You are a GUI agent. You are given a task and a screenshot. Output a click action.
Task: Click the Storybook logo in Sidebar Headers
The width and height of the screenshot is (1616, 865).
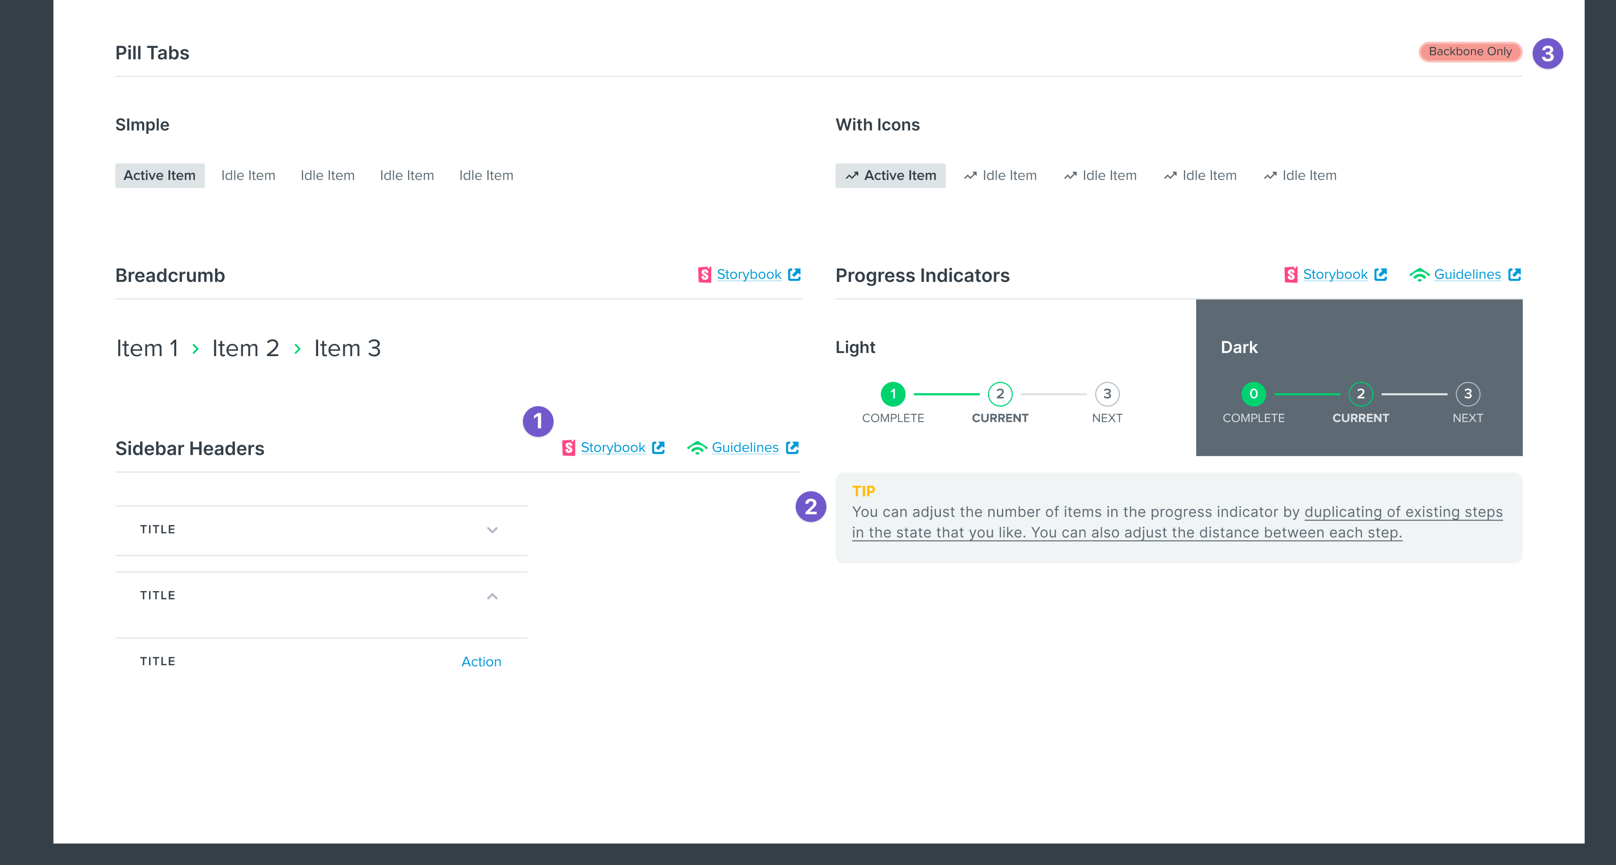tap(568, 448)
